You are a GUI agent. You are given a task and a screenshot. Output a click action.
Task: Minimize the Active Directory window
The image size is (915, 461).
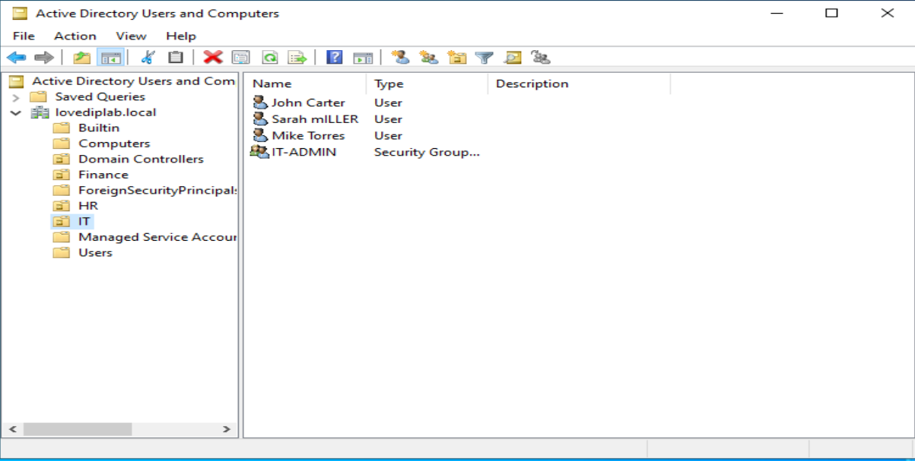(777, 13)
